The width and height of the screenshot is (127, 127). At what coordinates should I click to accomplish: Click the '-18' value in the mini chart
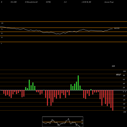coord(82,123)
